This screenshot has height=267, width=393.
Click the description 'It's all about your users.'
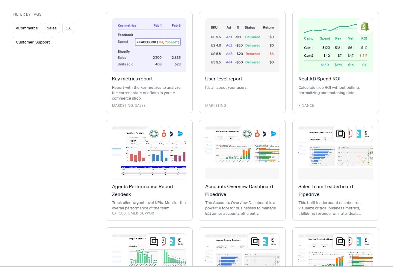[226, 88]
